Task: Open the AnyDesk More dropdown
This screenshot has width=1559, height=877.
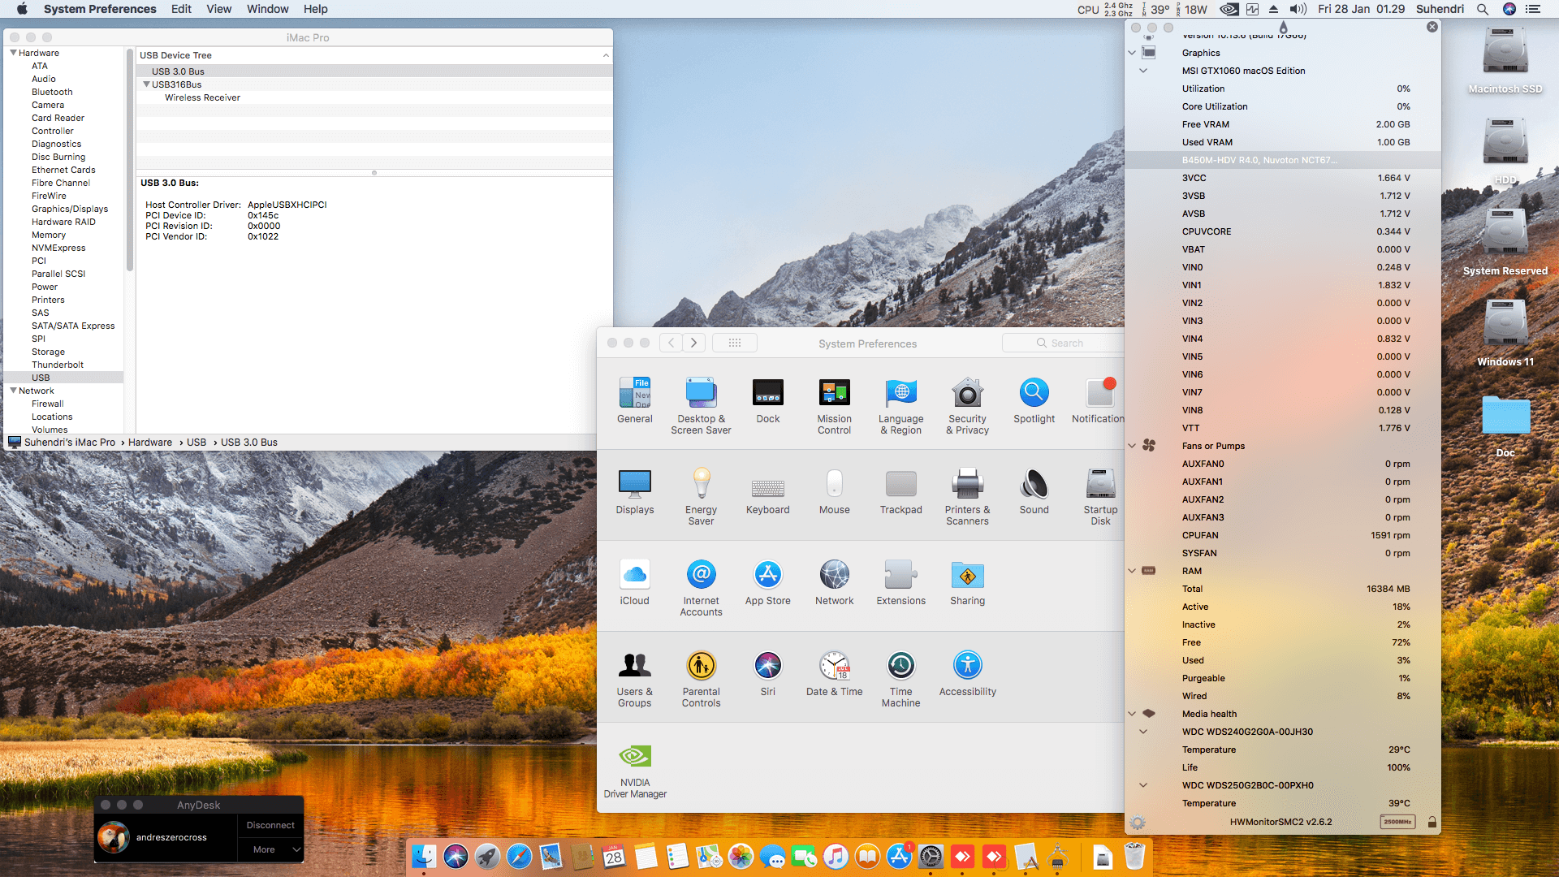Action: point(270,849)
